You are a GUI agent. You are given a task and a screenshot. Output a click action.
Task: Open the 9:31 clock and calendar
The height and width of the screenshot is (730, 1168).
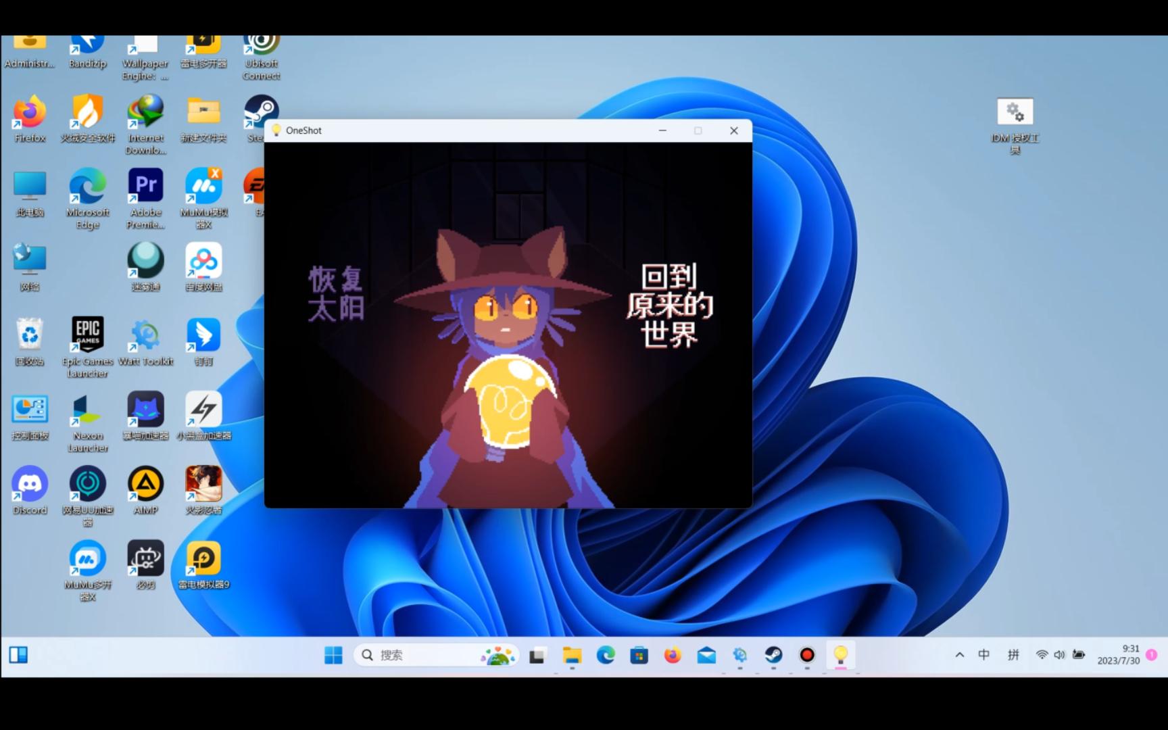click(1119, 655)
